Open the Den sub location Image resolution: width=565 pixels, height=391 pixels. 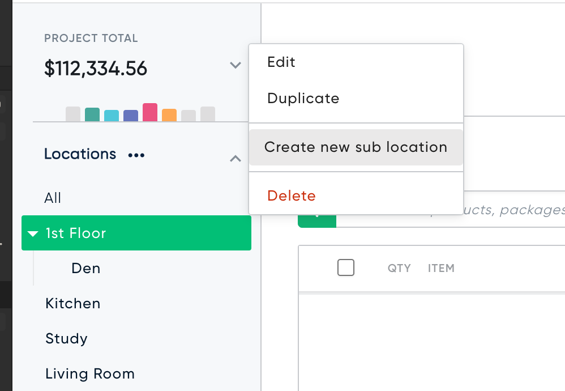pyautogui.click(x=85, y=269)
